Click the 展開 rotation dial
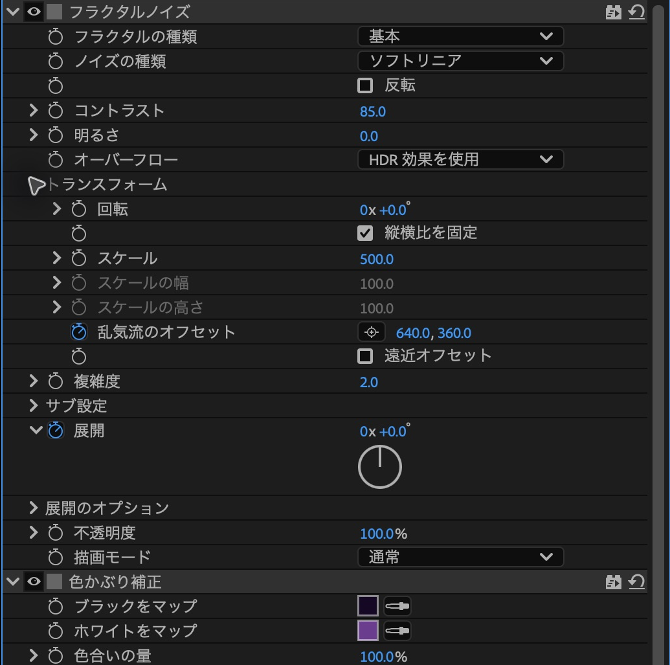Viewport: 670px width, 665px height. 379,467
